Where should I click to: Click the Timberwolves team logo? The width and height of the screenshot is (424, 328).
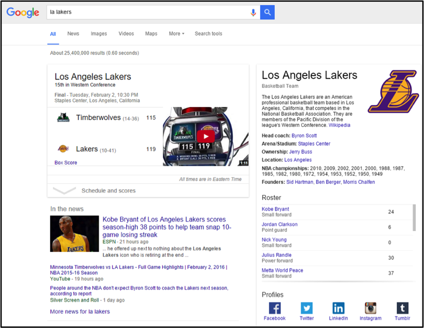click(x=63, y=117)
